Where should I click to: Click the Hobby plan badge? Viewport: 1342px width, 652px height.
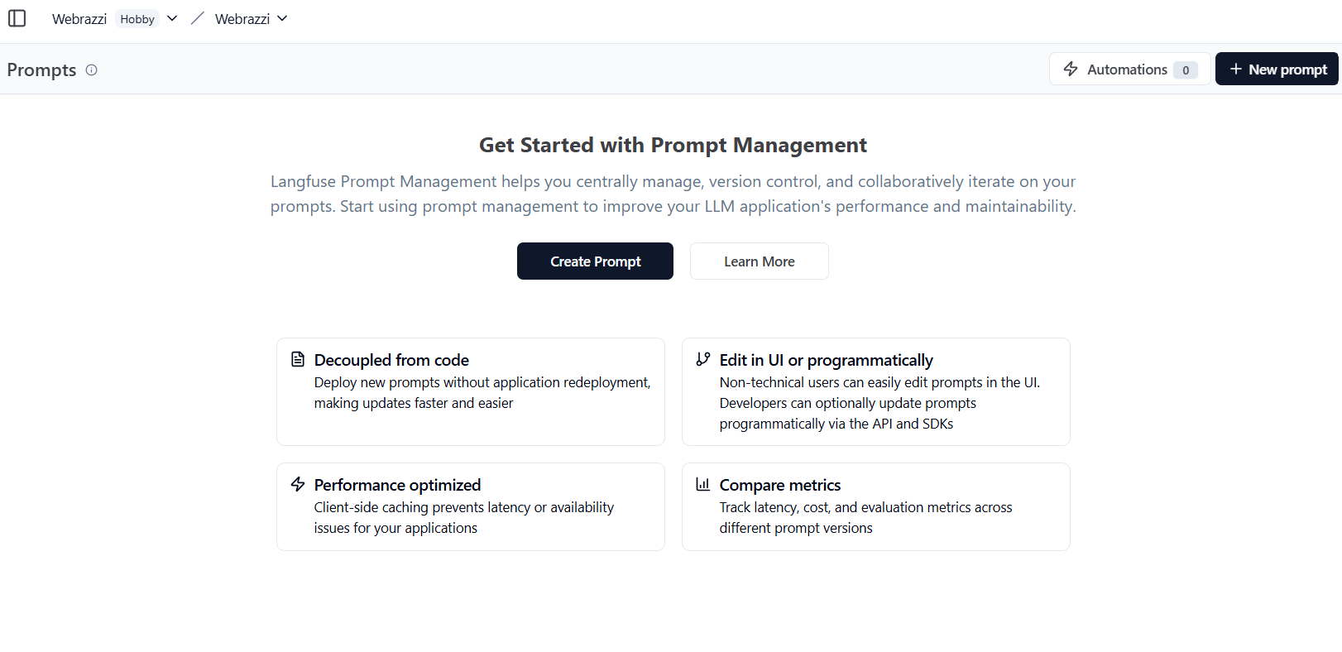(137, 19)
